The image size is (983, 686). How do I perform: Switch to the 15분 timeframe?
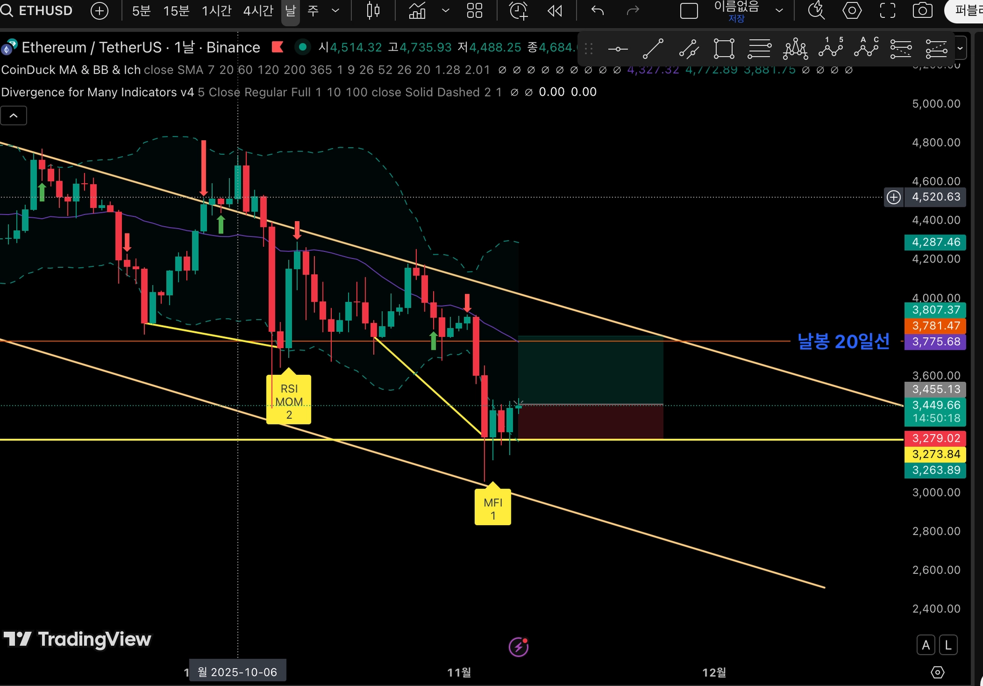coord(176,11)
